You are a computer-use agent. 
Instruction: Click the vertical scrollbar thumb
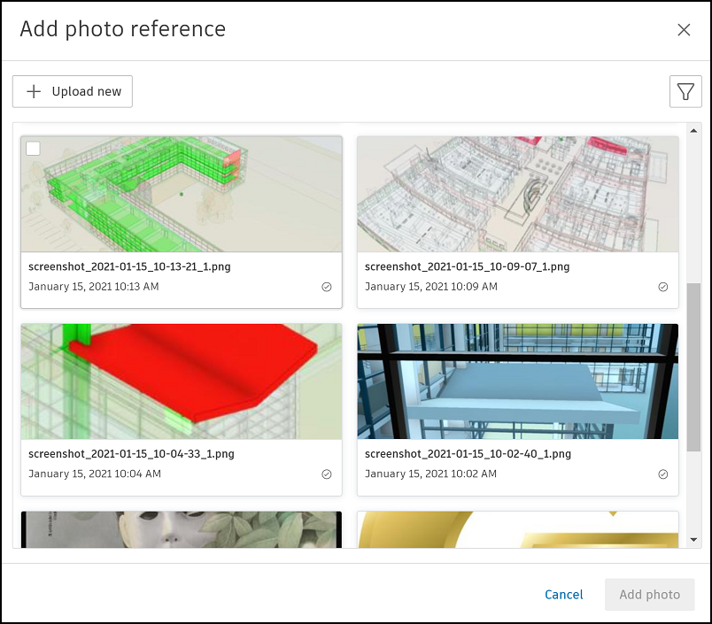click(693, 367)
